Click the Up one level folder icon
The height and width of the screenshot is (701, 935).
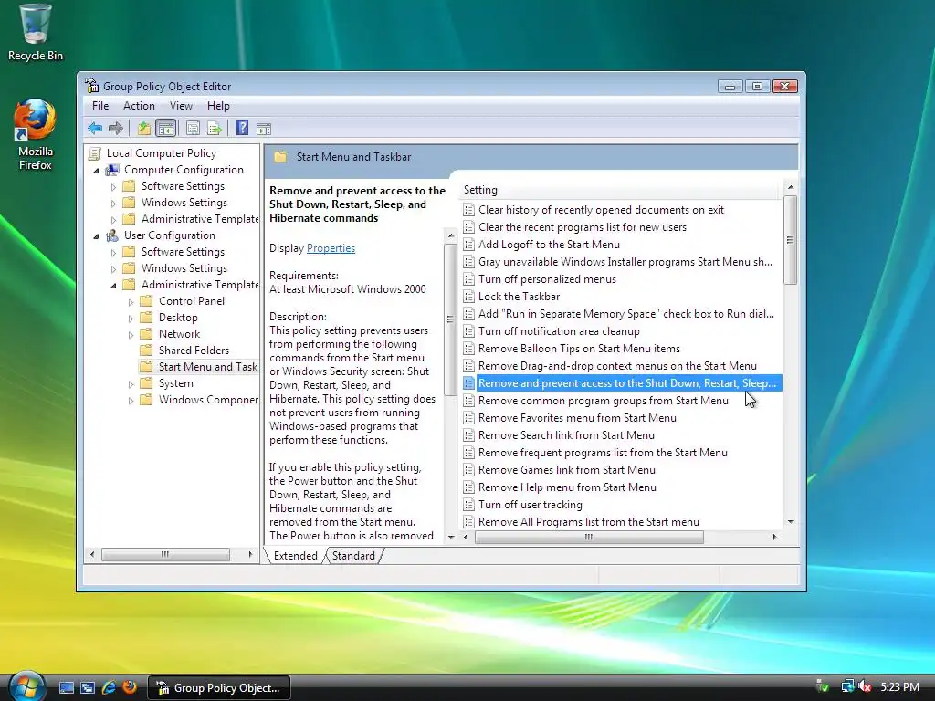[143, 128]
